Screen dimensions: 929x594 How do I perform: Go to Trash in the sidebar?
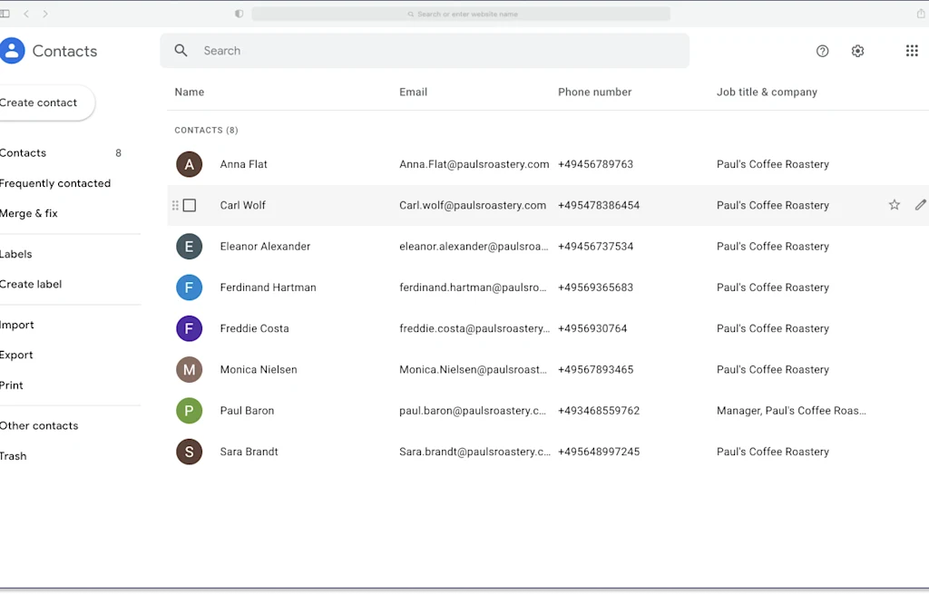[x=14, y=455]
